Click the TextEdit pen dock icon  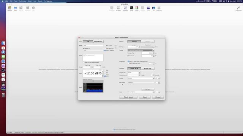[3, 79]
